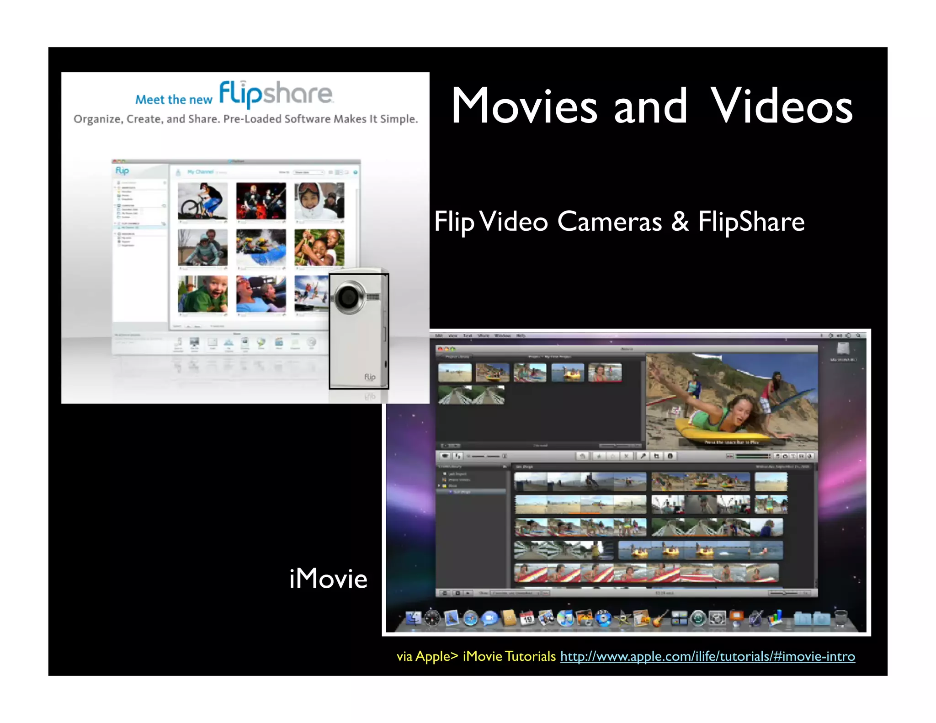This screenshot has width=936, height=723.
Task: Open the inspector button in iMovie
Action: tap(670, 456)
